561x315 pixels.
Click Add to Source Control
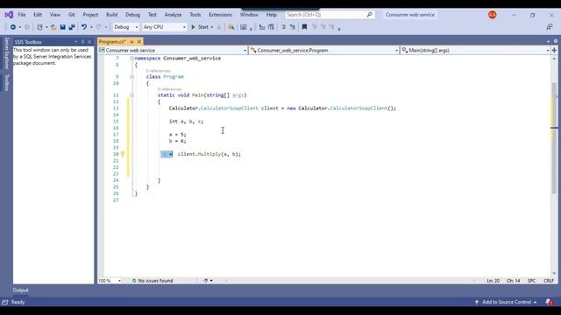click(506, 302)
